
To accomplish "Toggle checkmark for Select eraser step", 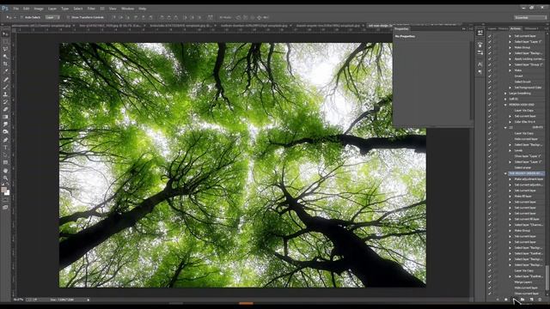I will (490, 167).
